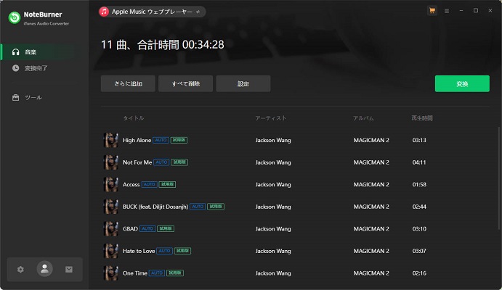
Task: Click the BUCK album thumbnail
Action: coord(110,207)
